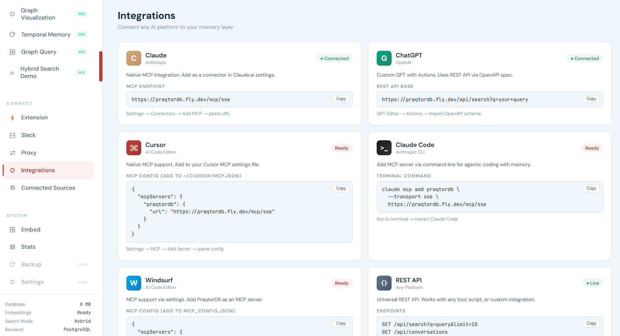Screen dimensions: 620x336
Task: Copy the Claude MCP endpoint URL
Action: click(341, 99)
